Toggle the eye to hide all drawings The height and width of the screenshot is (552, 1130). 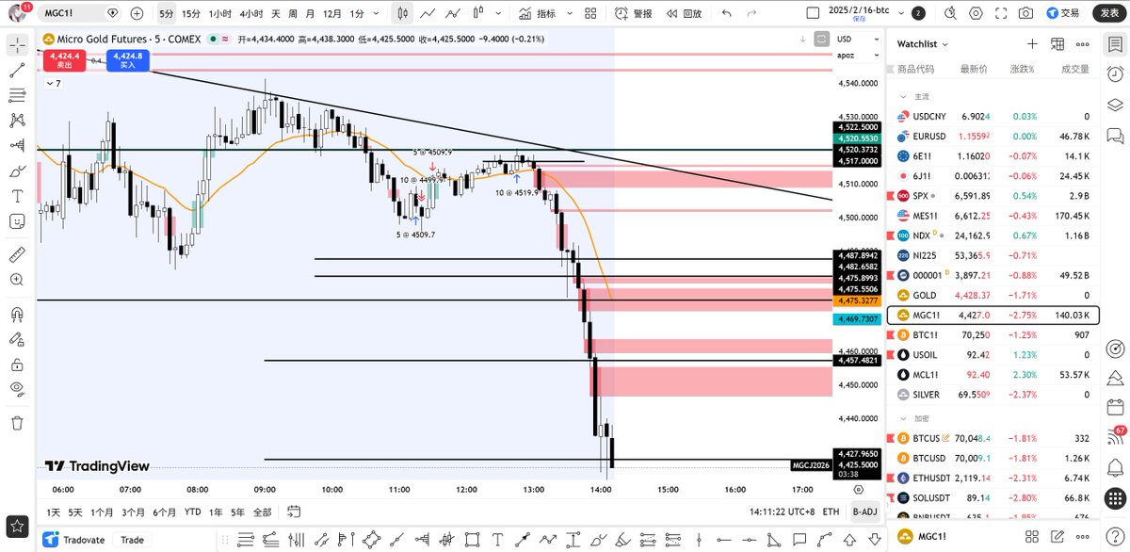[17, 390]
